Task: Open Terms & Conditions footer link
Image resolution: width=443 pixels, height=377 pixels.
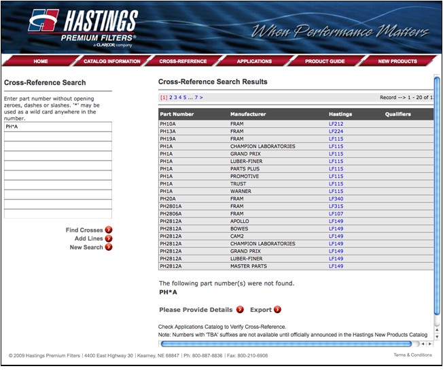Action: [413, 355]
